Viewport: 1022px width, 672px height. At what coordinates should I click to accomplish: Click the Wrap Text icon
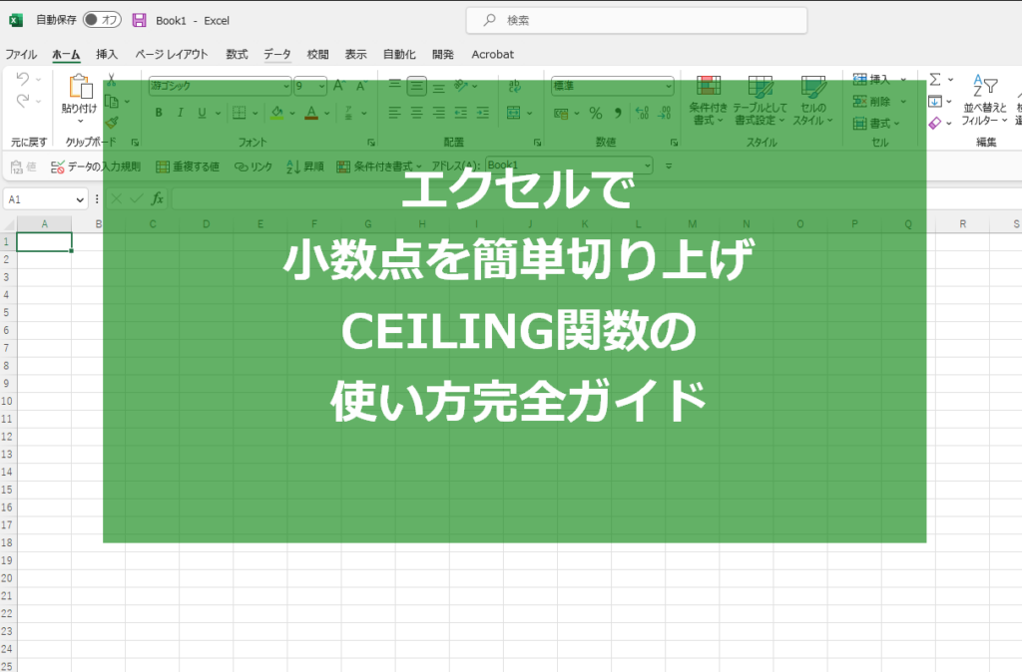(514, 86)
